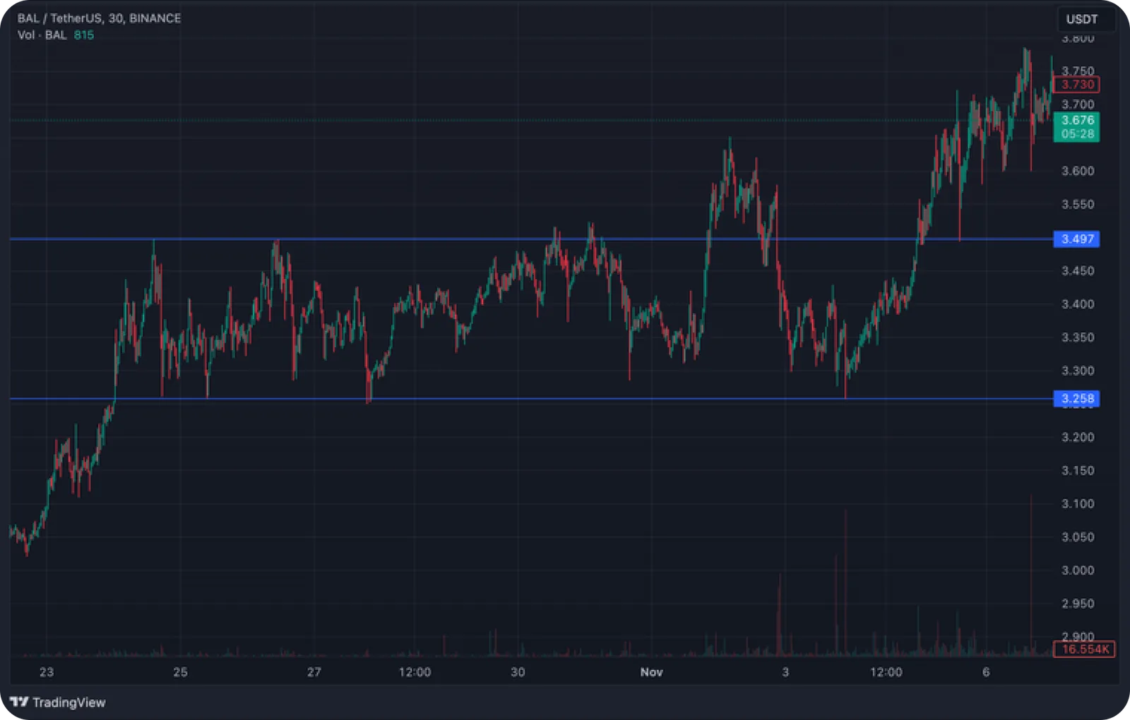Image resolution: width=1130 pixels, height=720 pixels.
Task: Click the date label 3 on time axis
Action: (785, 672)
